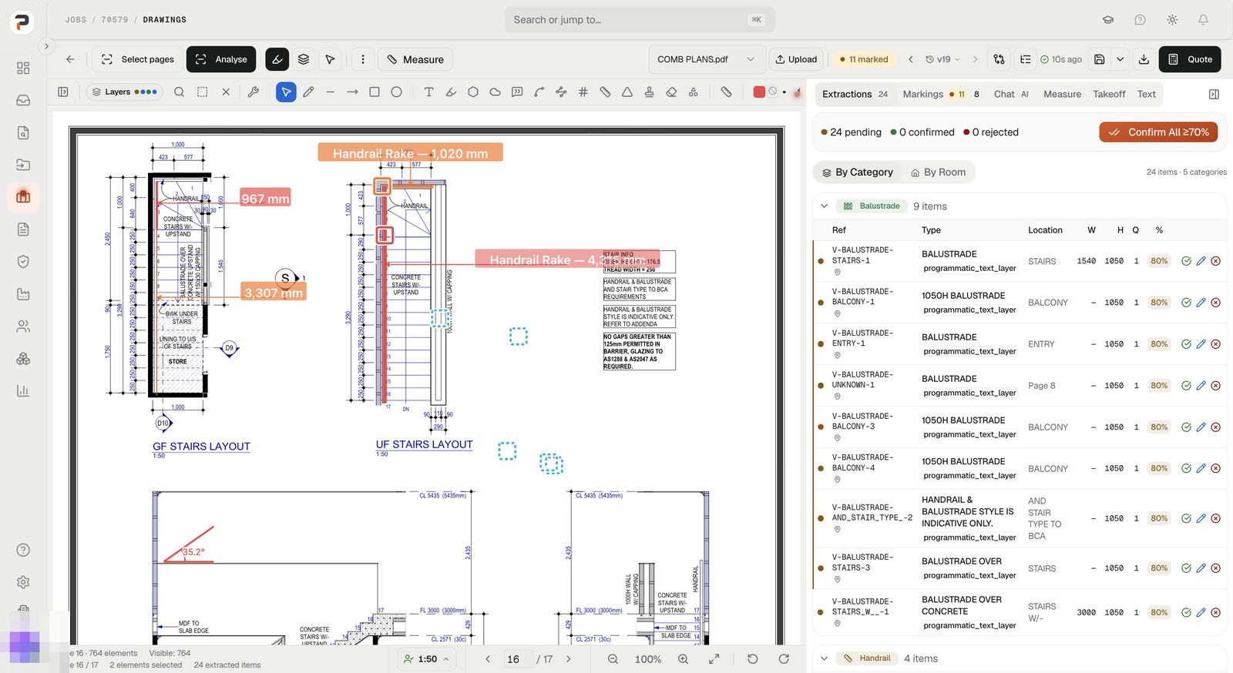This screenshot has height=673, width=1233.
Task: Click the Analyse button
Action: coord(221,59)
